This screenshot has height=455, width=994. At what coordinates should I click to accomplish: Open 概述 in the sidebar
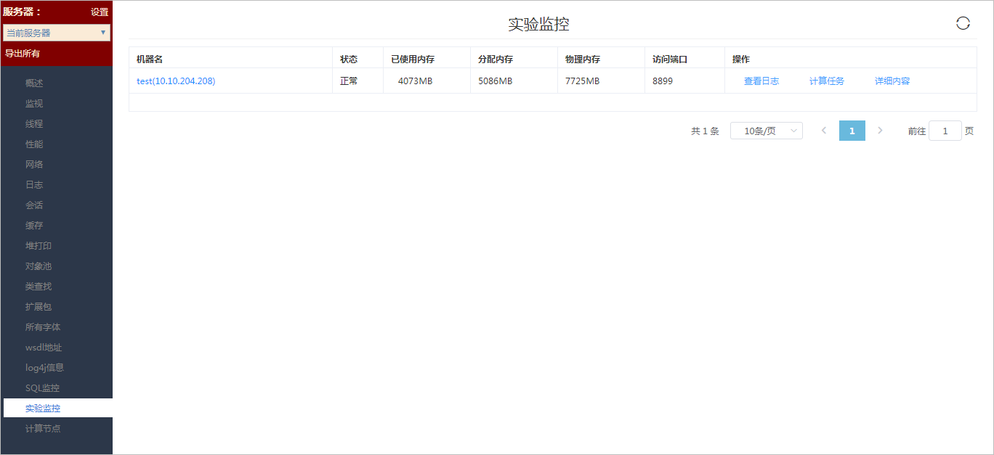pos(34,83)
